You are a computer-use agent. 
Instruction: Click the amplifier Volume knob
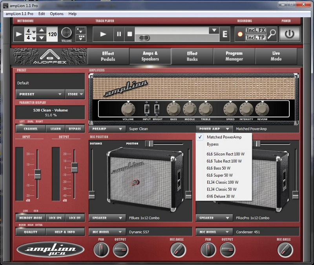tap(128, 110)
